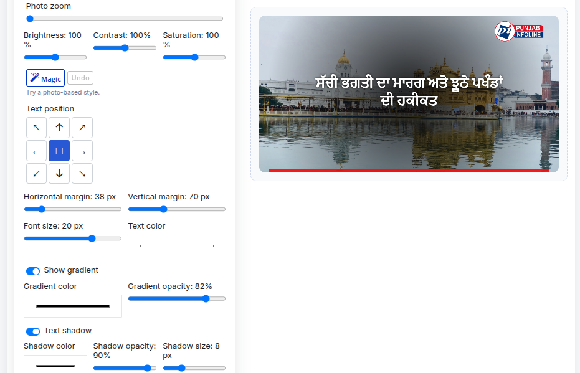Set text position to top center arrow
The width and height of the screenshot is (580, 373).
[x=59, y=128]
